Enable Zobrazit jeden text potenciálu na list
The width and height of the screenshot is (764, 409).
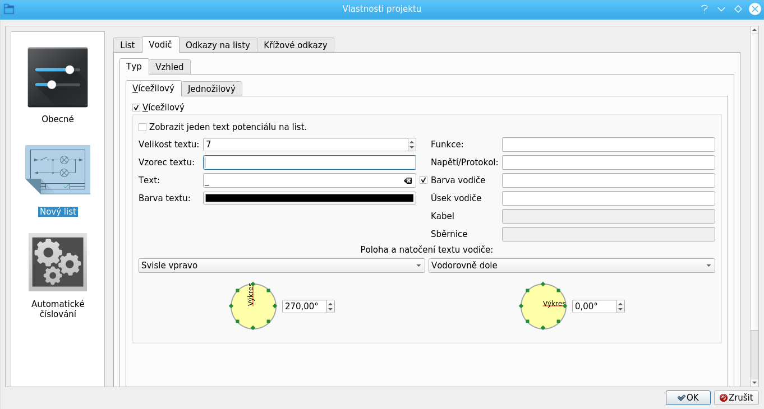pos(142,127)
